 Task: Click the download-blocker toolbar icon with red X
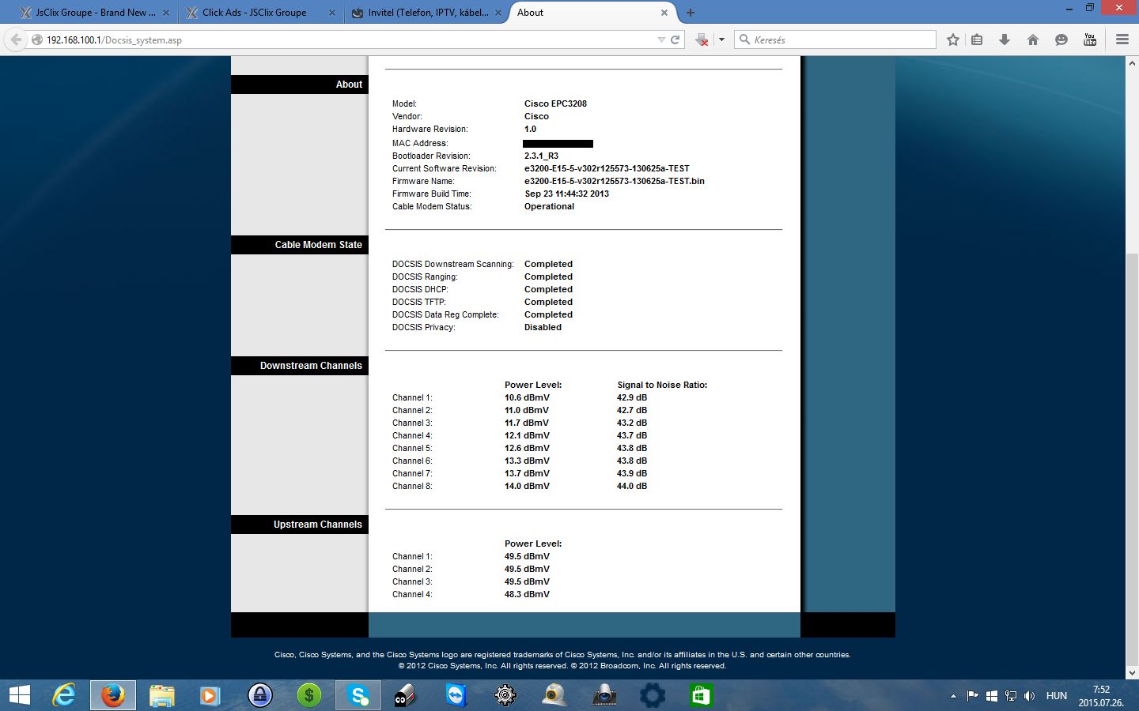click(x=702, y=39)
